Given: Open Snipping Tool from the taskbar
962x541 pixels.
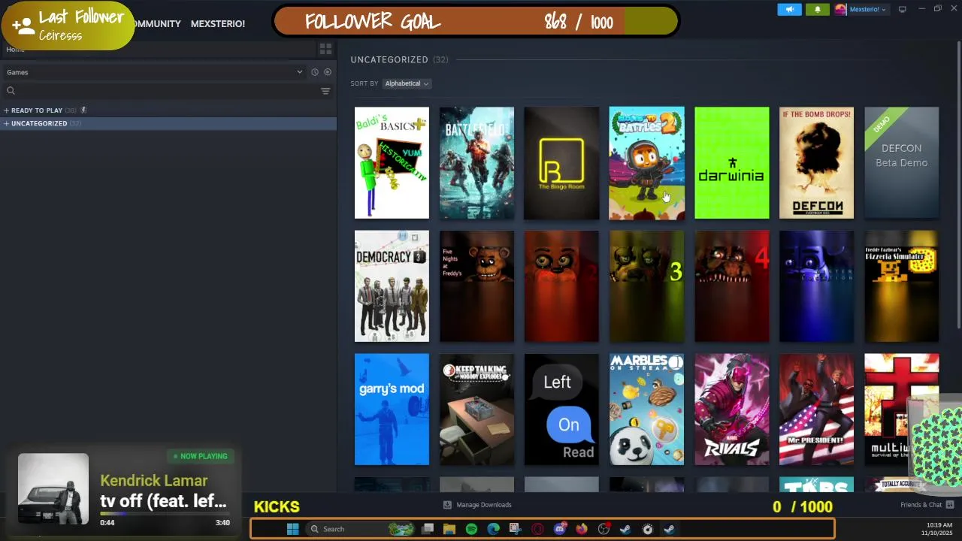Looking at the screenshot, I should (x=515, y=529).
